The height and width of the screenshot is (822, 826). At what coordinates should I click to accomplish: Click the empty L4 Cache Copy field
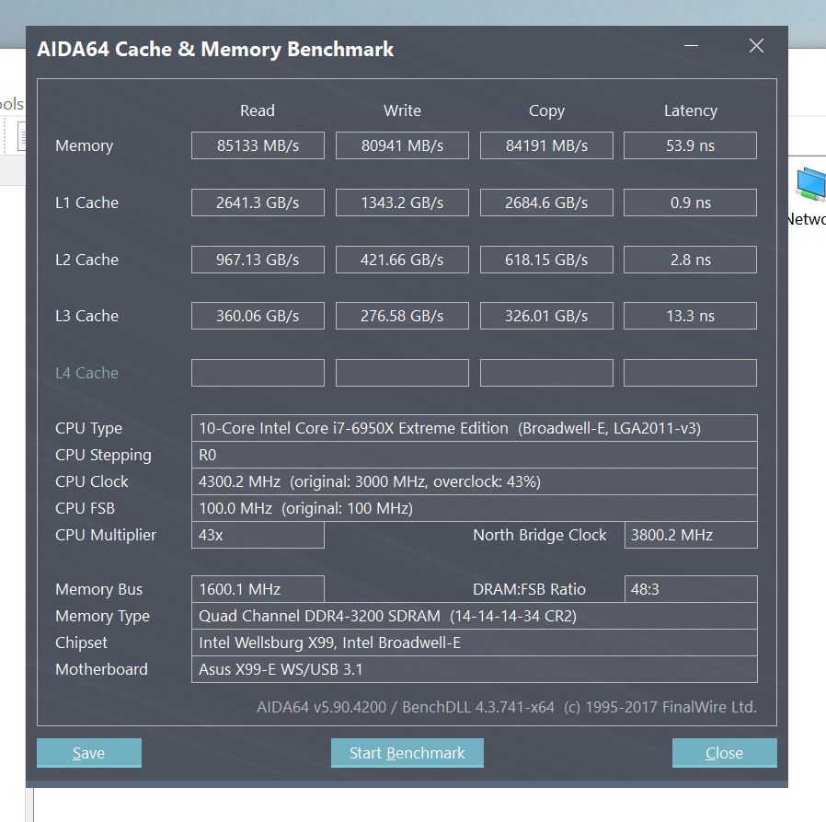click(546, 373)
